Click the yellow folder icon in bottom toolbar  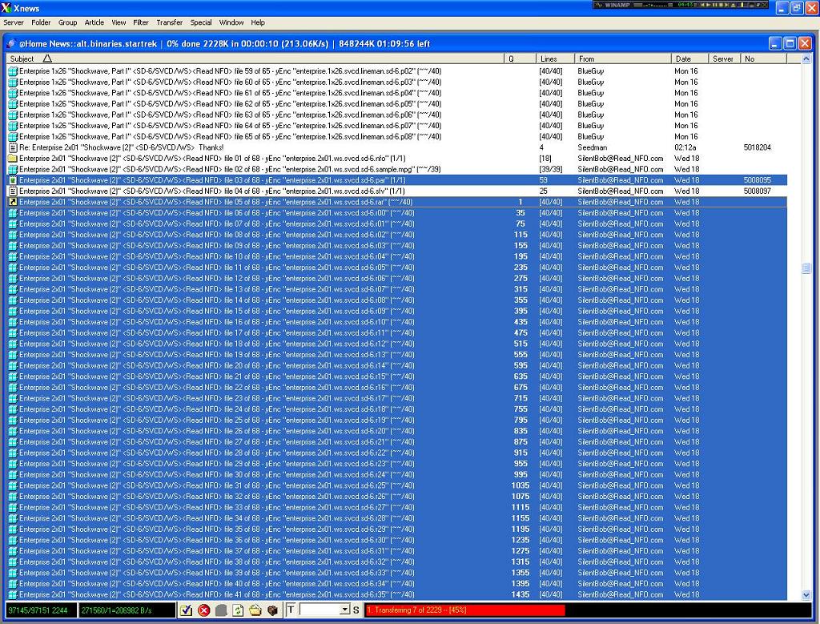click(x=255, y=610)
